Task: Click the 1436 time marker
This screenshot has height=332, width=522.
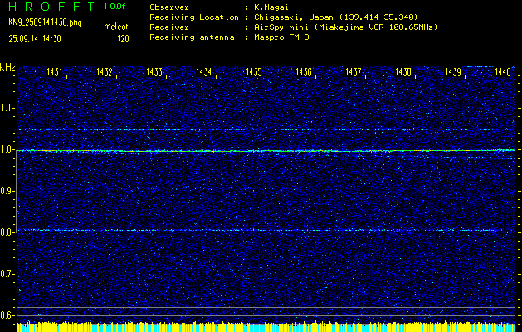Action: pos(304,71)
